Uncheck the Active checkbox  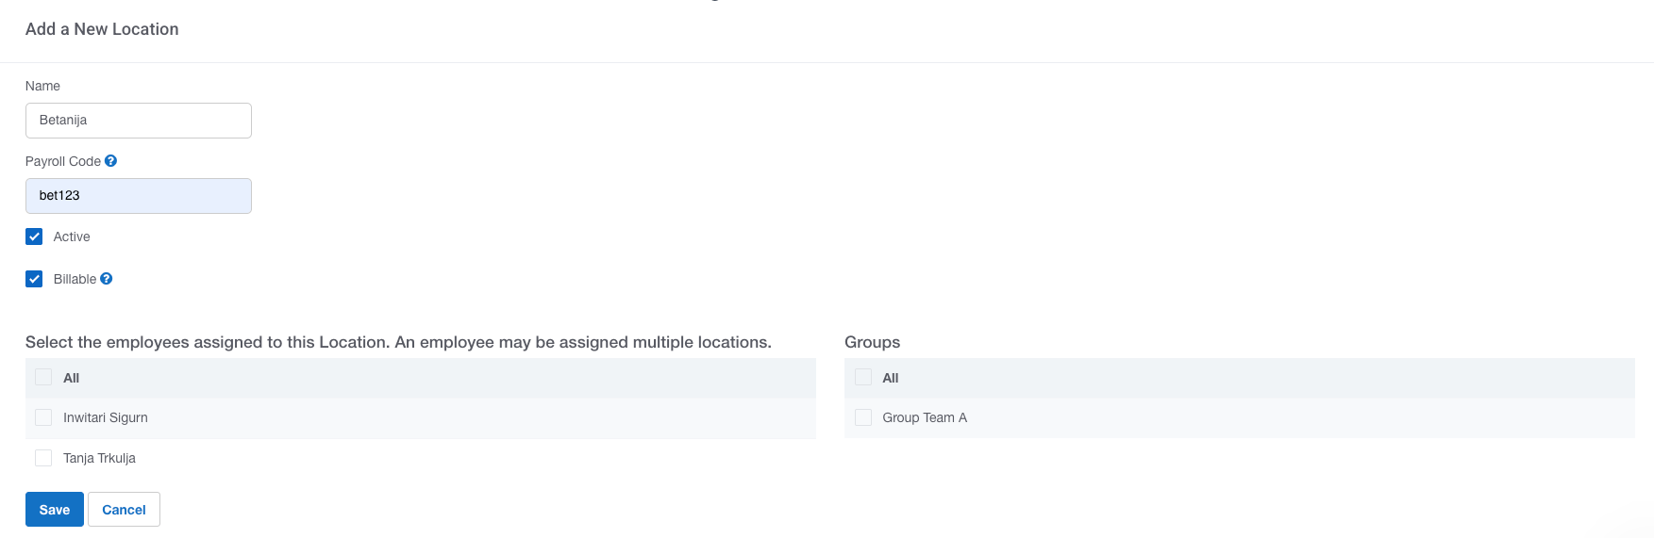tap(34, 236)
